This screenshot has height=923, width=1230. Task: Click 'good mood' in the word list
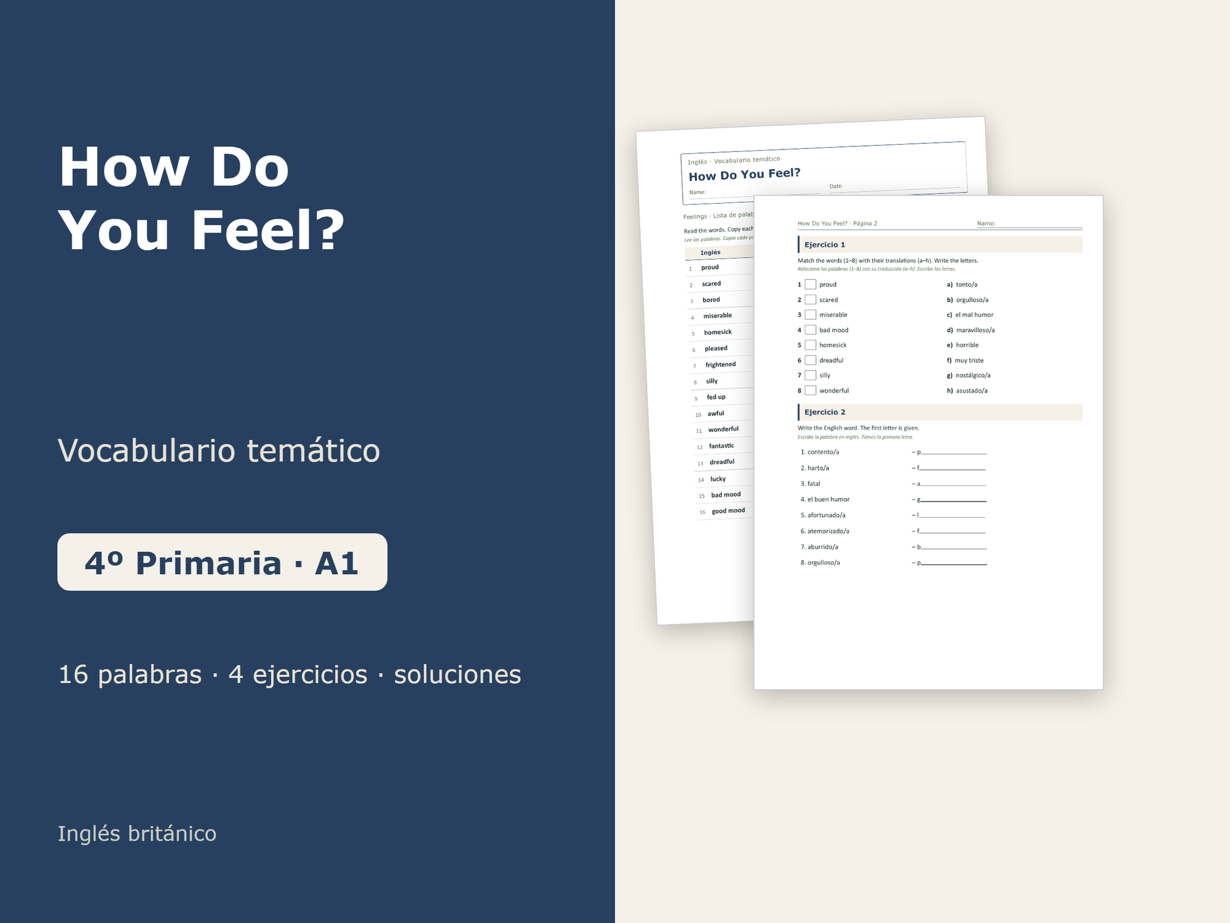pyautogui.click(x=728, y=511)
